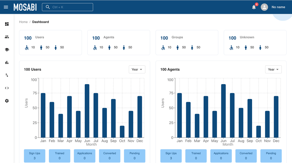Click Applications tile under Agents chart
This screenshot has height=163, width=292.
tap(221, 156)
